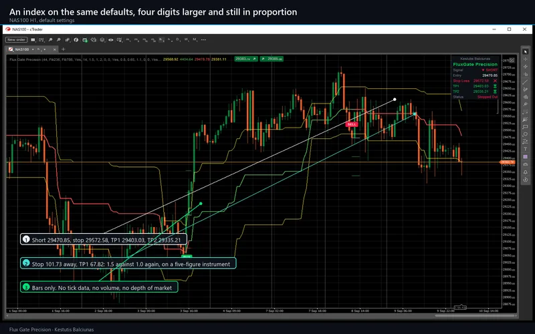Screen dimensions: 535x334
Task: Select the sidebar tool above the text tool
Action: (x=526, y=141)
